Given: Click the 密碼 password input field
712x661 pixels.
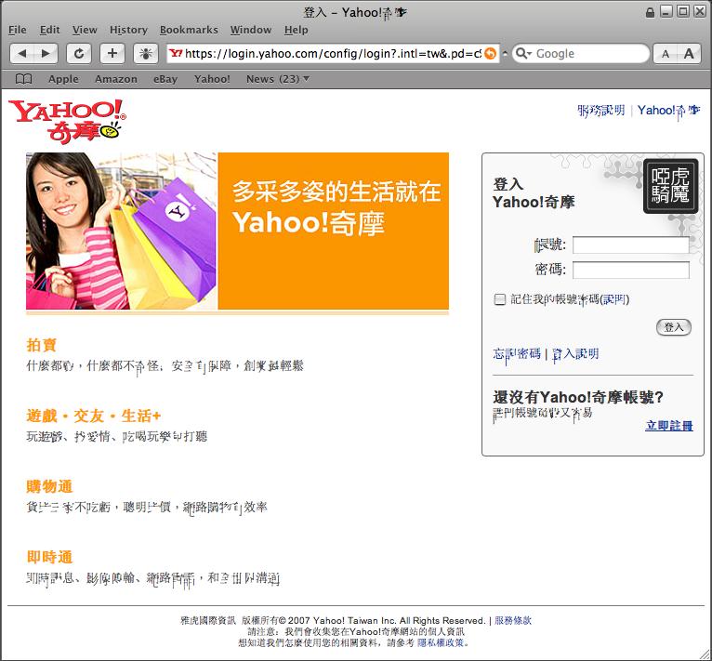Looking at the screenshot, I should [631, 271].
